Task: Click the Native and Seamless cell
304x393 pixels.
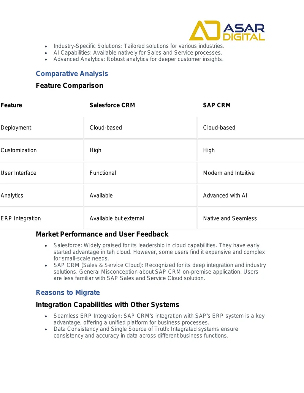Action: coord(230,218)
